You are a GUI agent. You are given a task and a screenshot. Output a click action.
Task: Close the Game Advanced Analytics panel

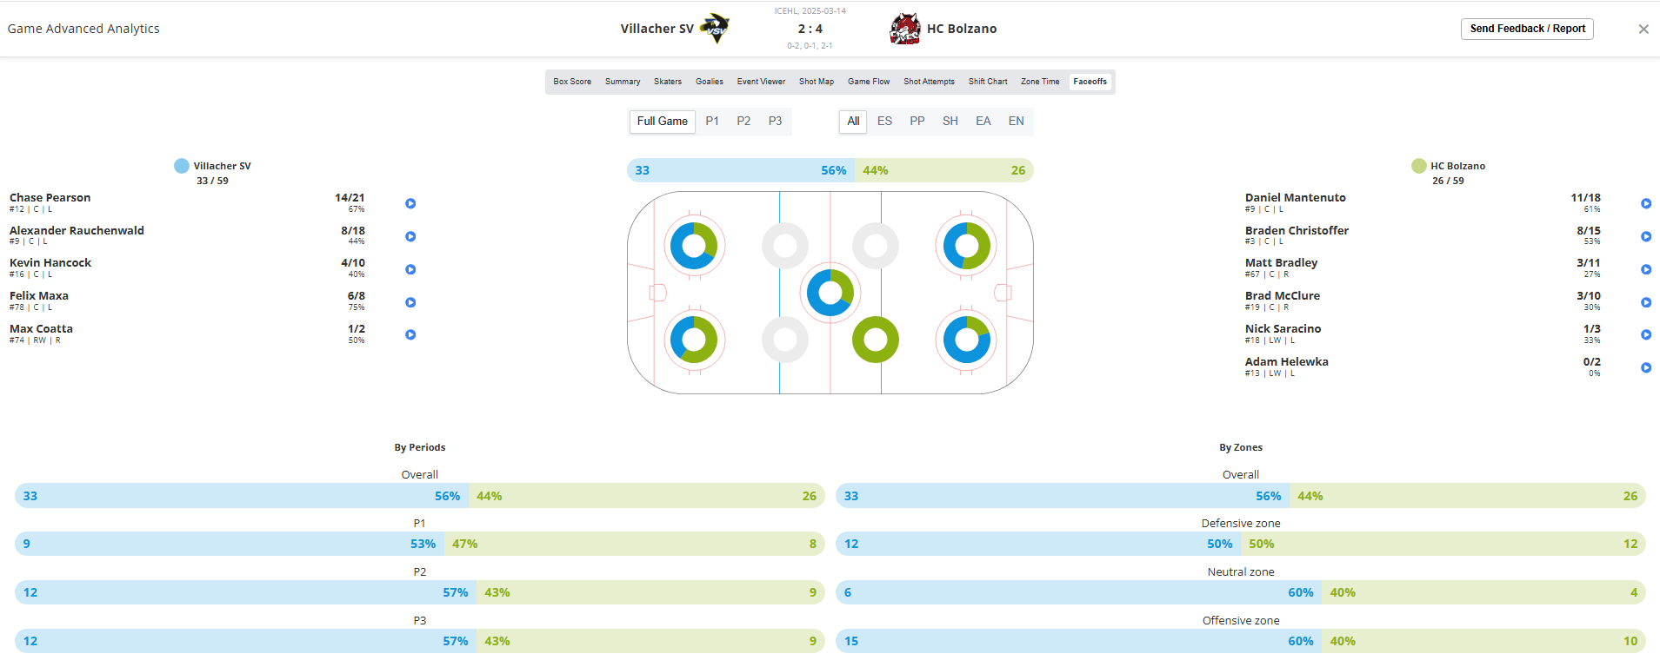[1643, 30]
